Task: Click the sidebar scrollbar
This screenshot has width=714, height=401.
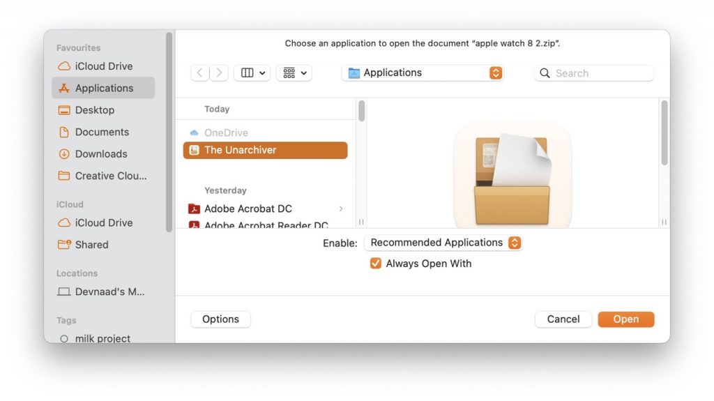Action: coord(169,132)
